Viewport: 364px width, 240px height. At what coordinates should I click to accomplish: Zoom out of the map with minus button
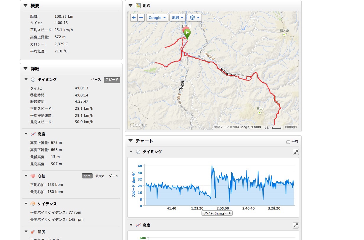[x=141, y=17]
